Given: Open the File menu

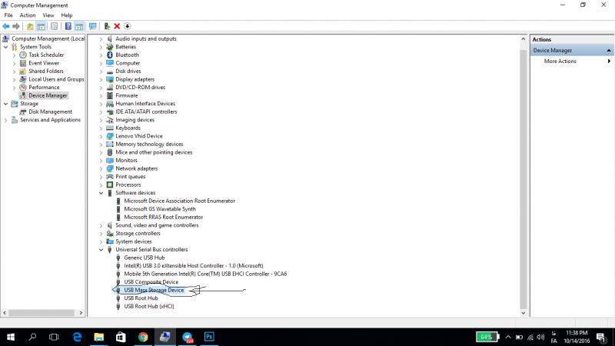Looking at the screenshot, I should click(8, 15).
